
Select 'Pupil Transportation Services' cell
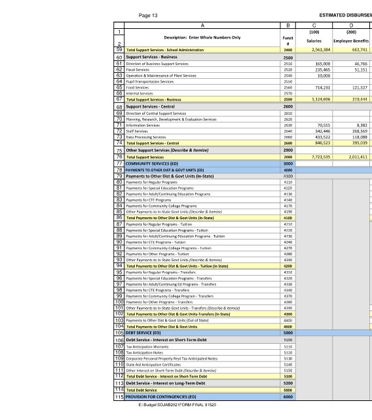pos(202,81)
